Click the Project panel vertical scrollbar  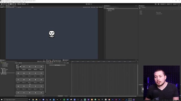(x=45, y=79)
